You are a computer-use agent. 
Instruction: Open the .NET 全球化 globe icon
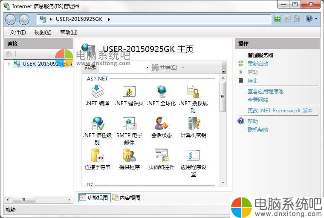point(162,92)
